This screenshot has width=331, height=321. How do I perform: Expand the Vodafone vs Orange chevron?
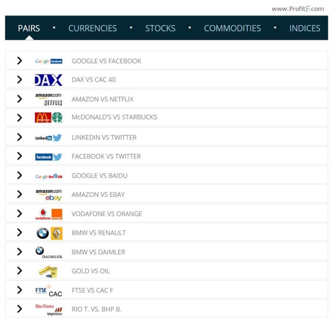(19, 213)
